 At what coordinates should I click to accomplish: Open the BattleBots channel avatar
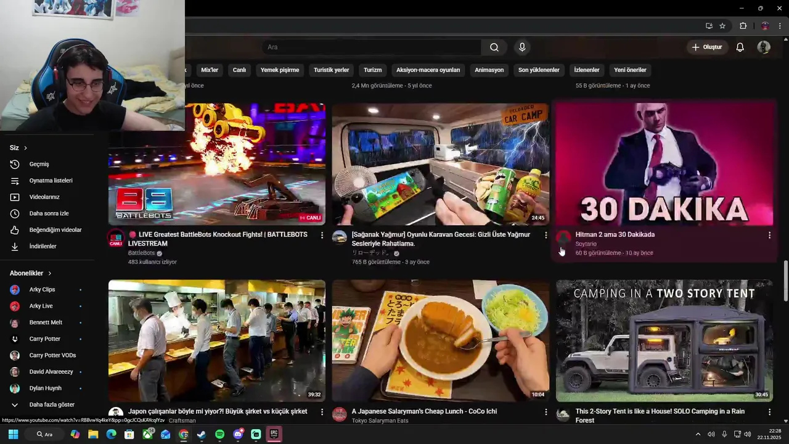click(116, 237)
